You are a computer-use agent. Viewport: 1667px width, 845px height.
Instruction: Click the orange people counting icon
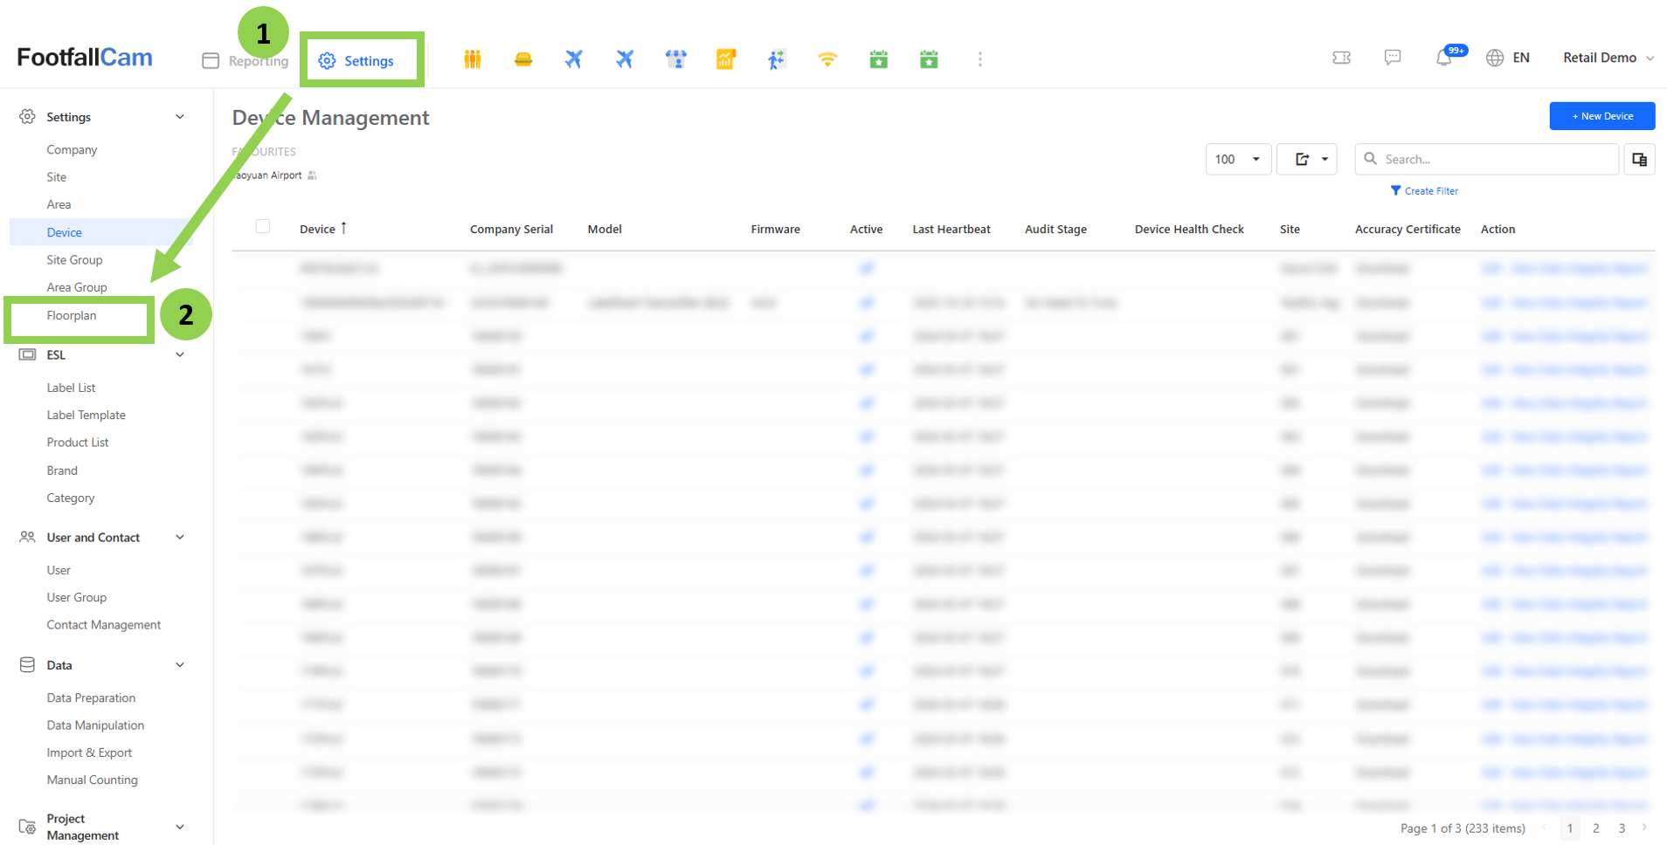coord(472,59)
